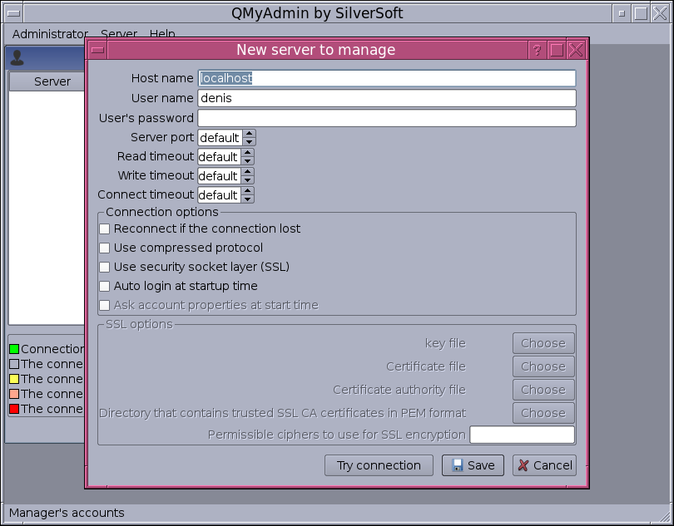Enable Use security socket layer (SSL)
Viewport: 674px width, 526px height.
pos(105,267)
